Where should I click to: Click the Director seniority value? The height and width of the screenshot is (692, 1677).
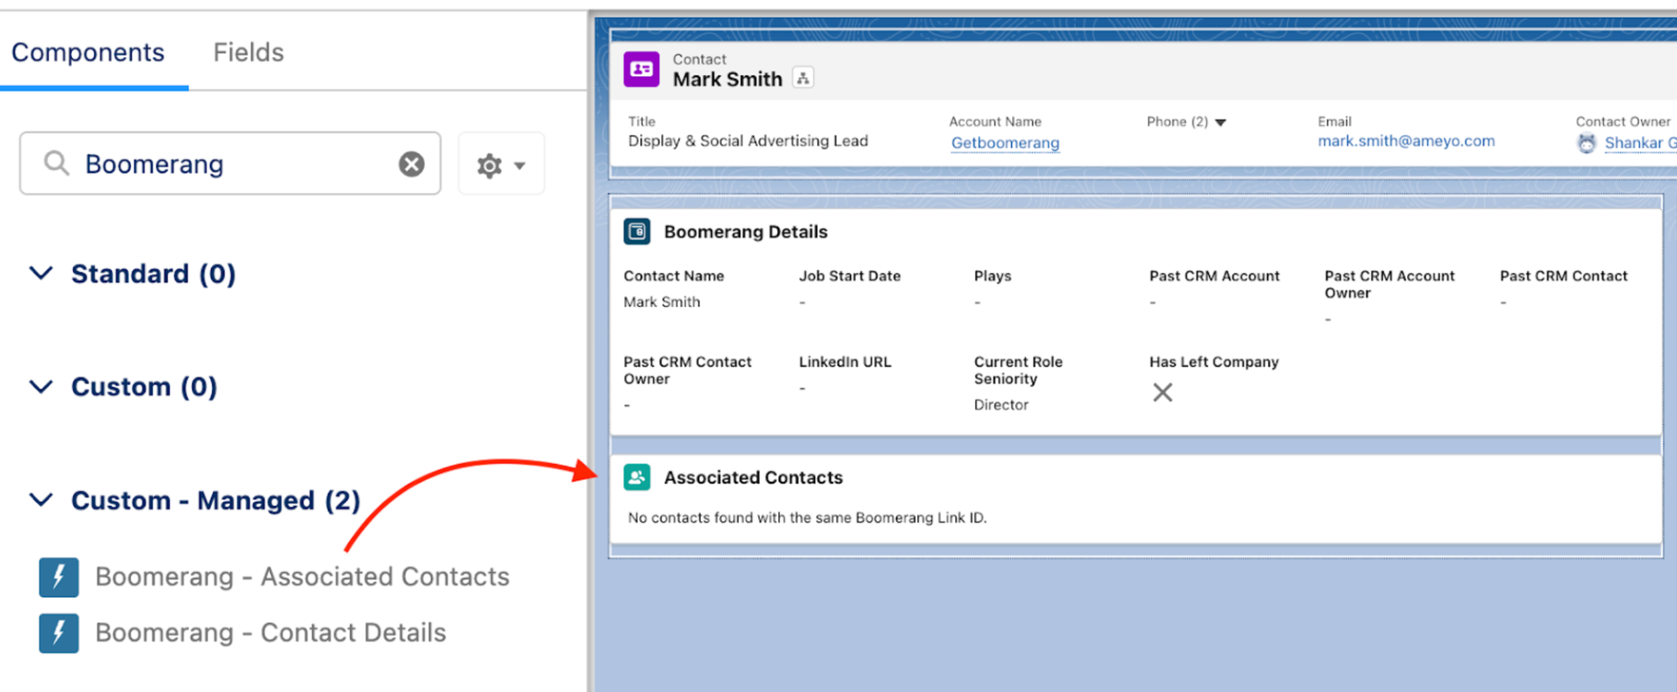tap(1001, 405)
